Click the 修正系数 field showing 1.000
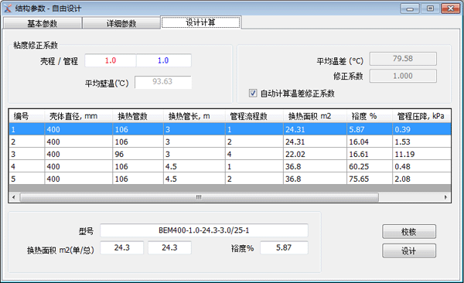The width and height of the screenshot is (464, 283). 403,76
